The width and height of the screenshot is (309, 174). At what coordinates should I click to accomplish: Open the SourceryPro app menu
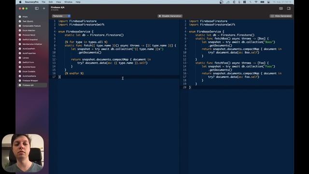point(32,2)
